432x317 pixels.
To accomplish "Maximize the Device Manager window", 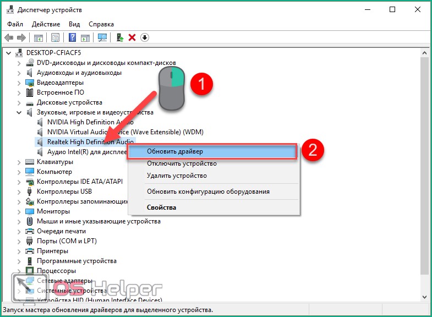I will coord(392,10).
